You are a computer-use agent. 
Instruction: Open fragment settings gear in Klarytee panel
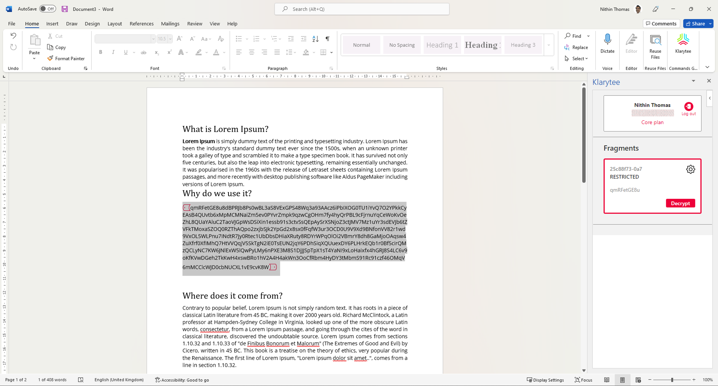[691, 169]
